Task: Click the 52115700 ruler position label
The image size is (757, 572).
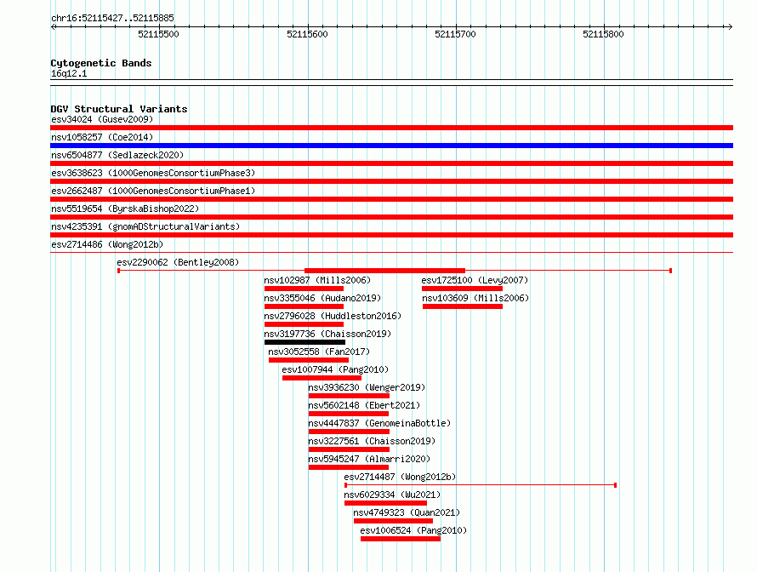Action: point(455,34)
